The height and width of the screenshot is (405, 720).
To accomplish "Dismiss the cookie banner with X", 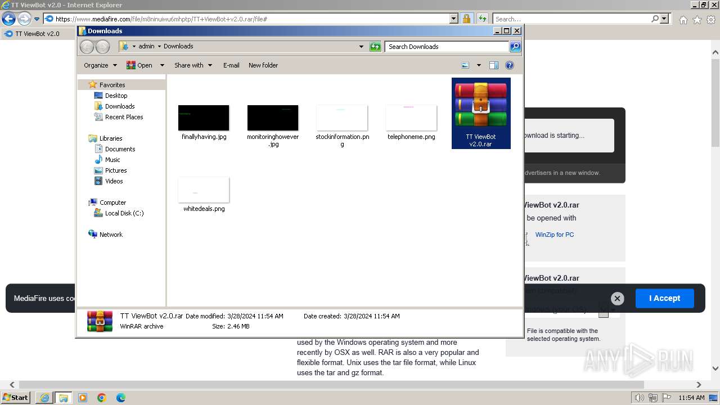I will click(x=617, y=299).
